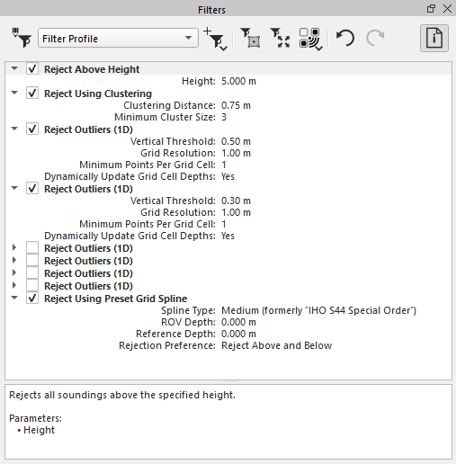Open the sounding selection options icon
This screenshot has height=464, width=456.
[310, 39]
